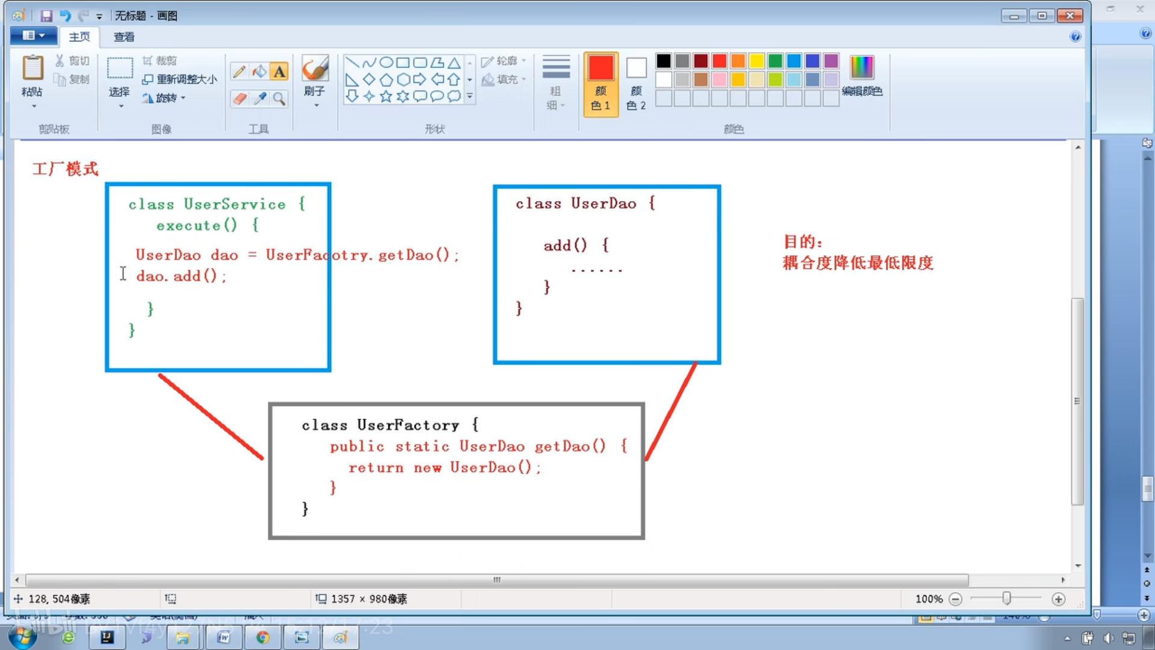Choose the five-point star shape
The width and height of the screenshot is (1155, 650).
click(x=386, y=96)
